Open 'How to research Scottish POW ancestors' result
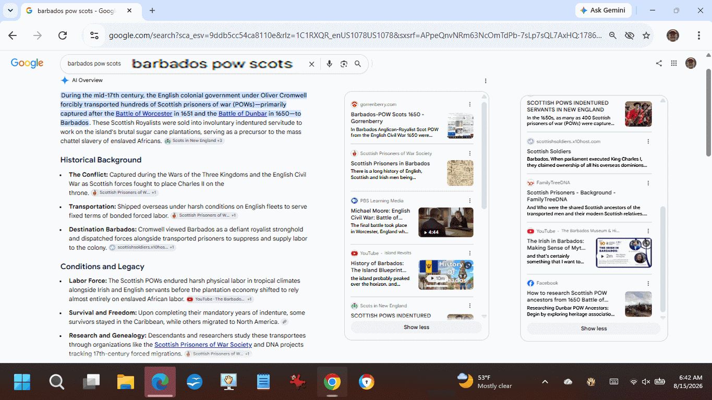This screenshot has width=712, height=400. point(567,296)
